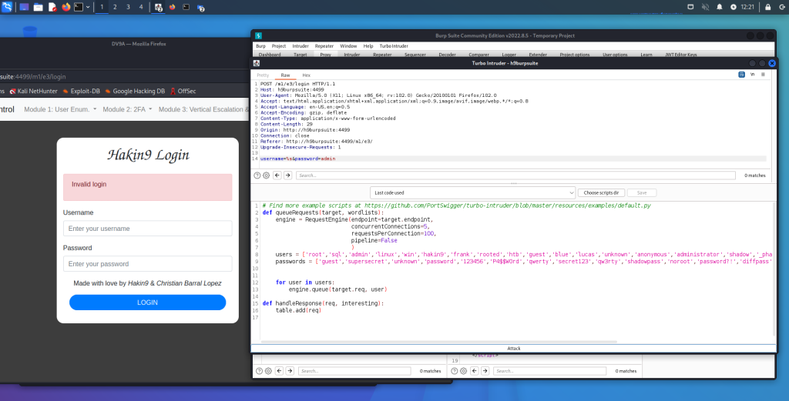
Task: Expand Module 1: User Enum. dropdown
Action: tap(60, 109)
